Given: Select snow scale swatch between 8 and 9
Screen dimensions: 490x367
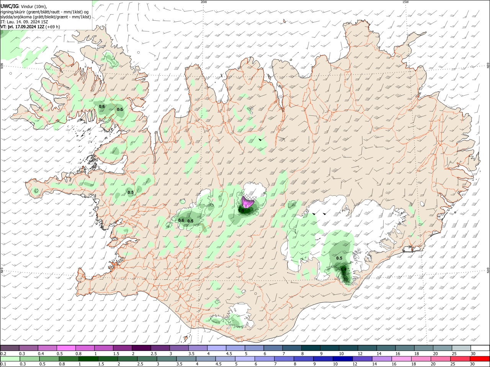Looking at the screenshot, I should (x=311, y=348).
